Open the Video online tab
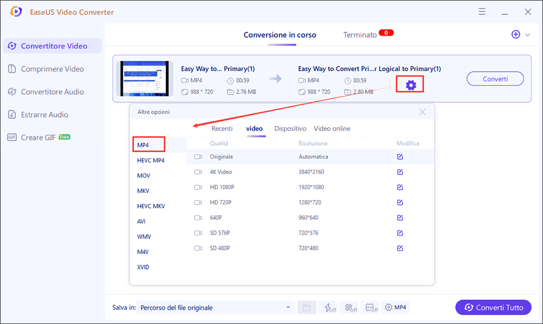This screenshot has width=543, height=324. pyautogui.click(x=332, y=128)
